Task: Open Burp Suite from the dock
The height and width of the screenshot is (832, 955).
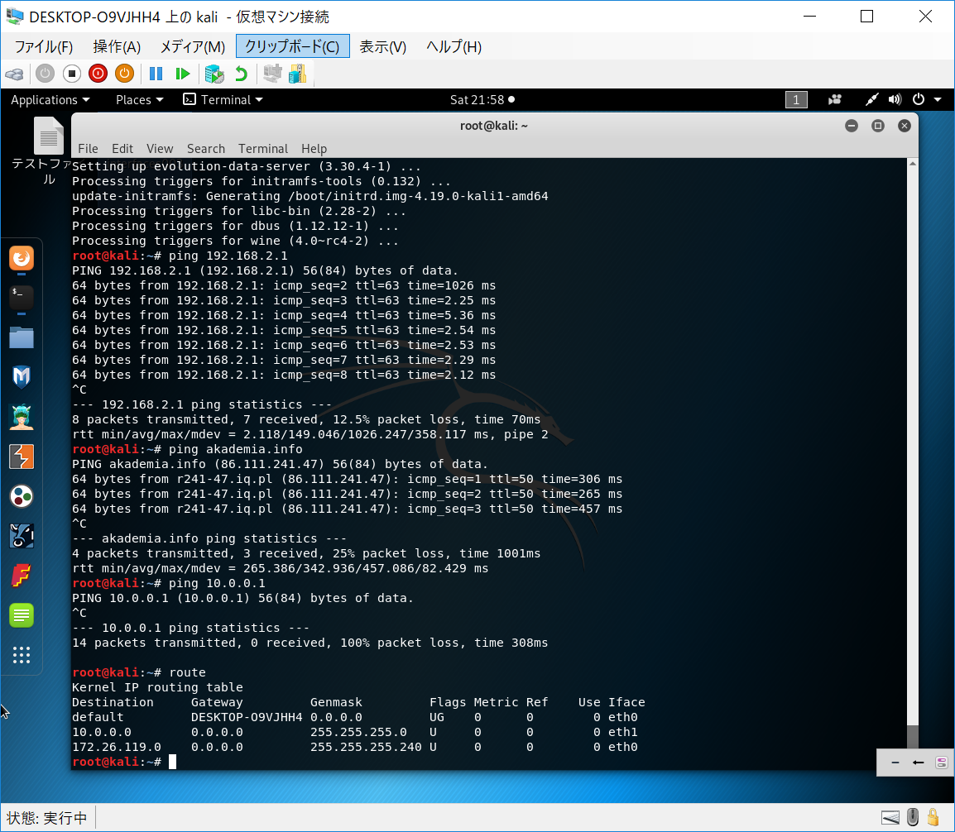Action: [x=22, y=457]
